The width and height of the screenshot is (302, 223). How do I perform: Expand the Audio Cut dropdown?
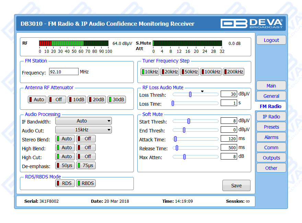[83, 130]
